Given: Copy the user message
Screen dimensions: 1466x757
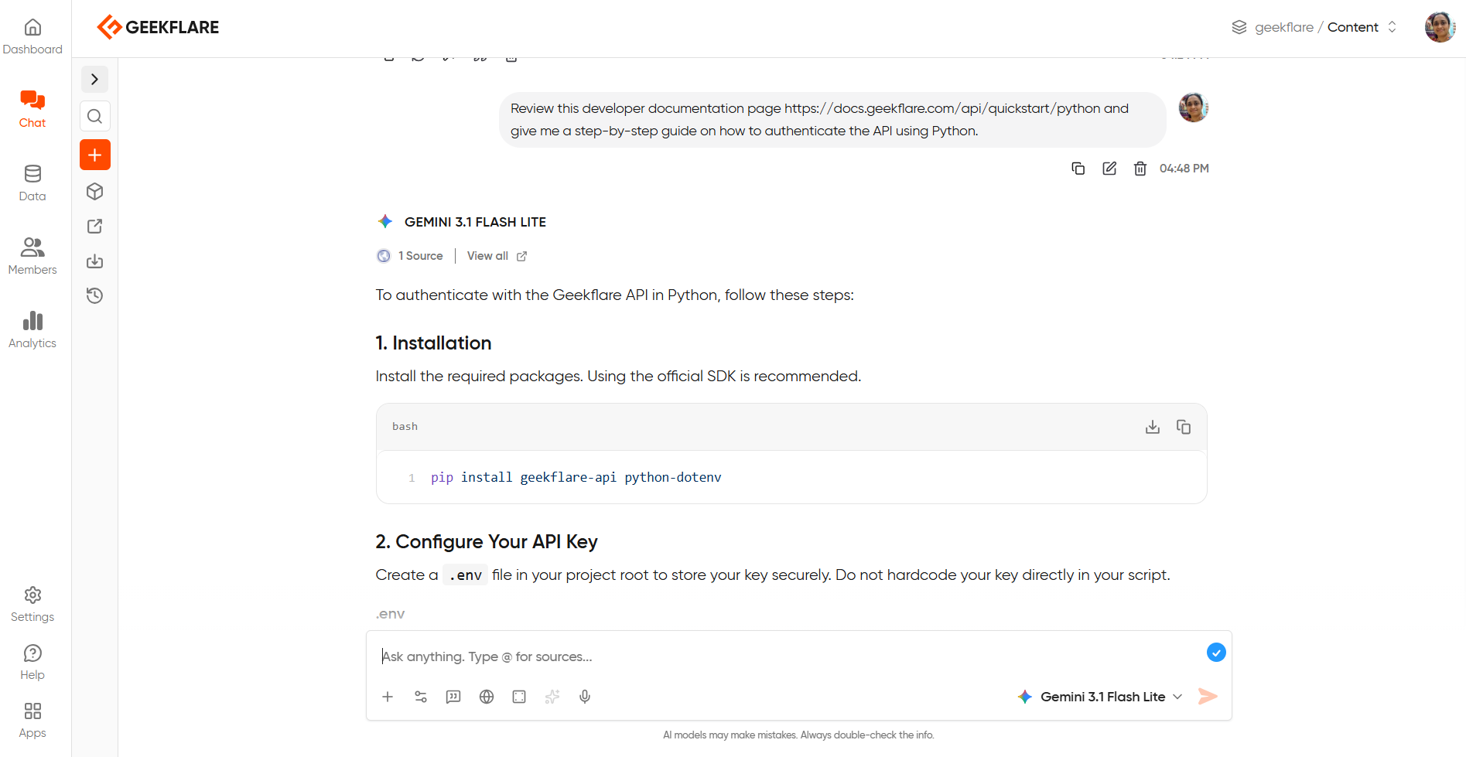Looking at the screenshot, I should [1078, 169].
